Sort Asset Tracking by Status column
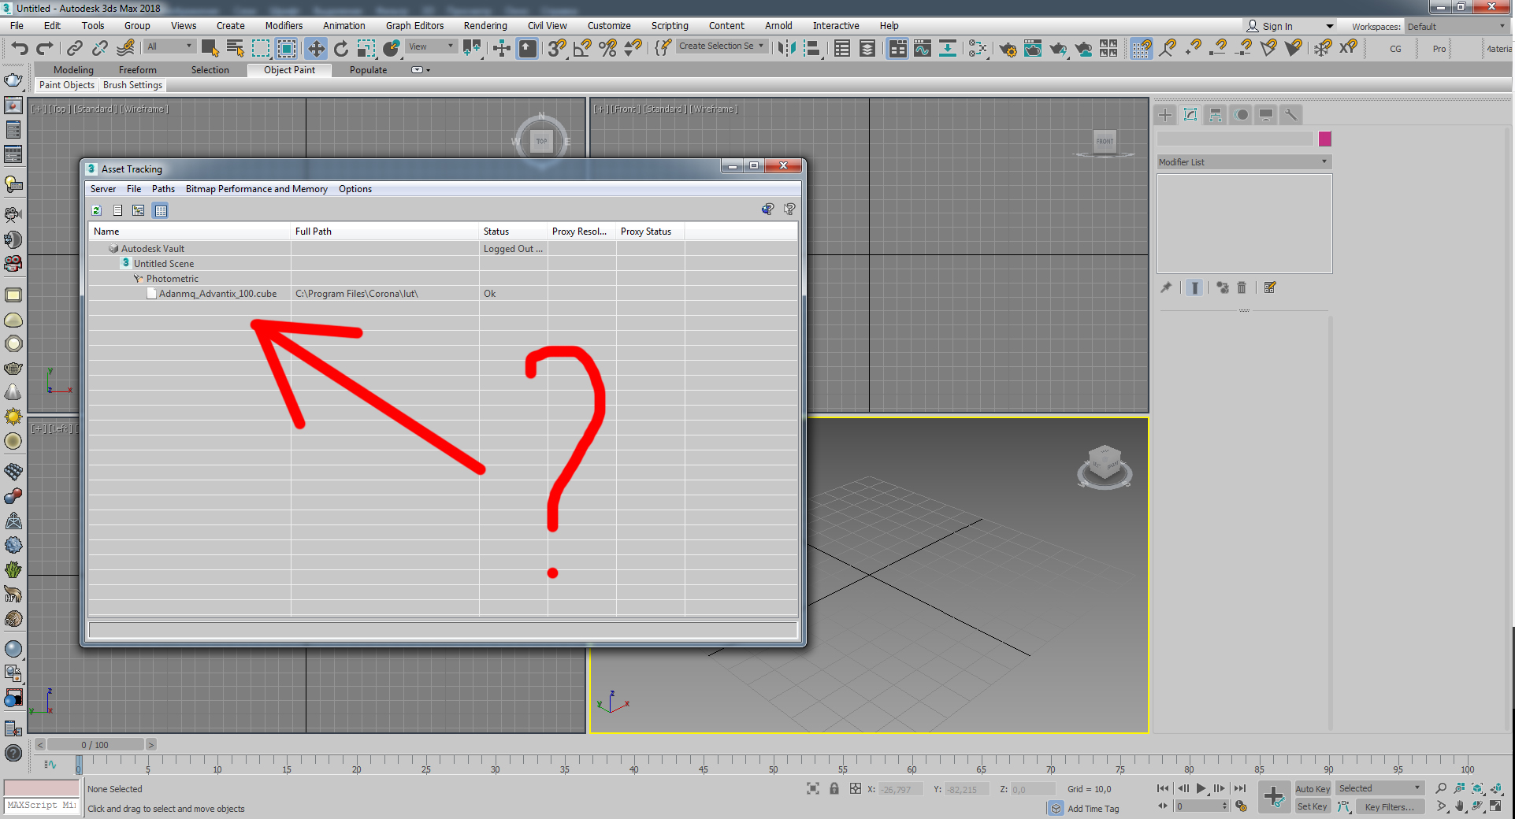This screenshot has height=819, width=1515. pos(513,232)
